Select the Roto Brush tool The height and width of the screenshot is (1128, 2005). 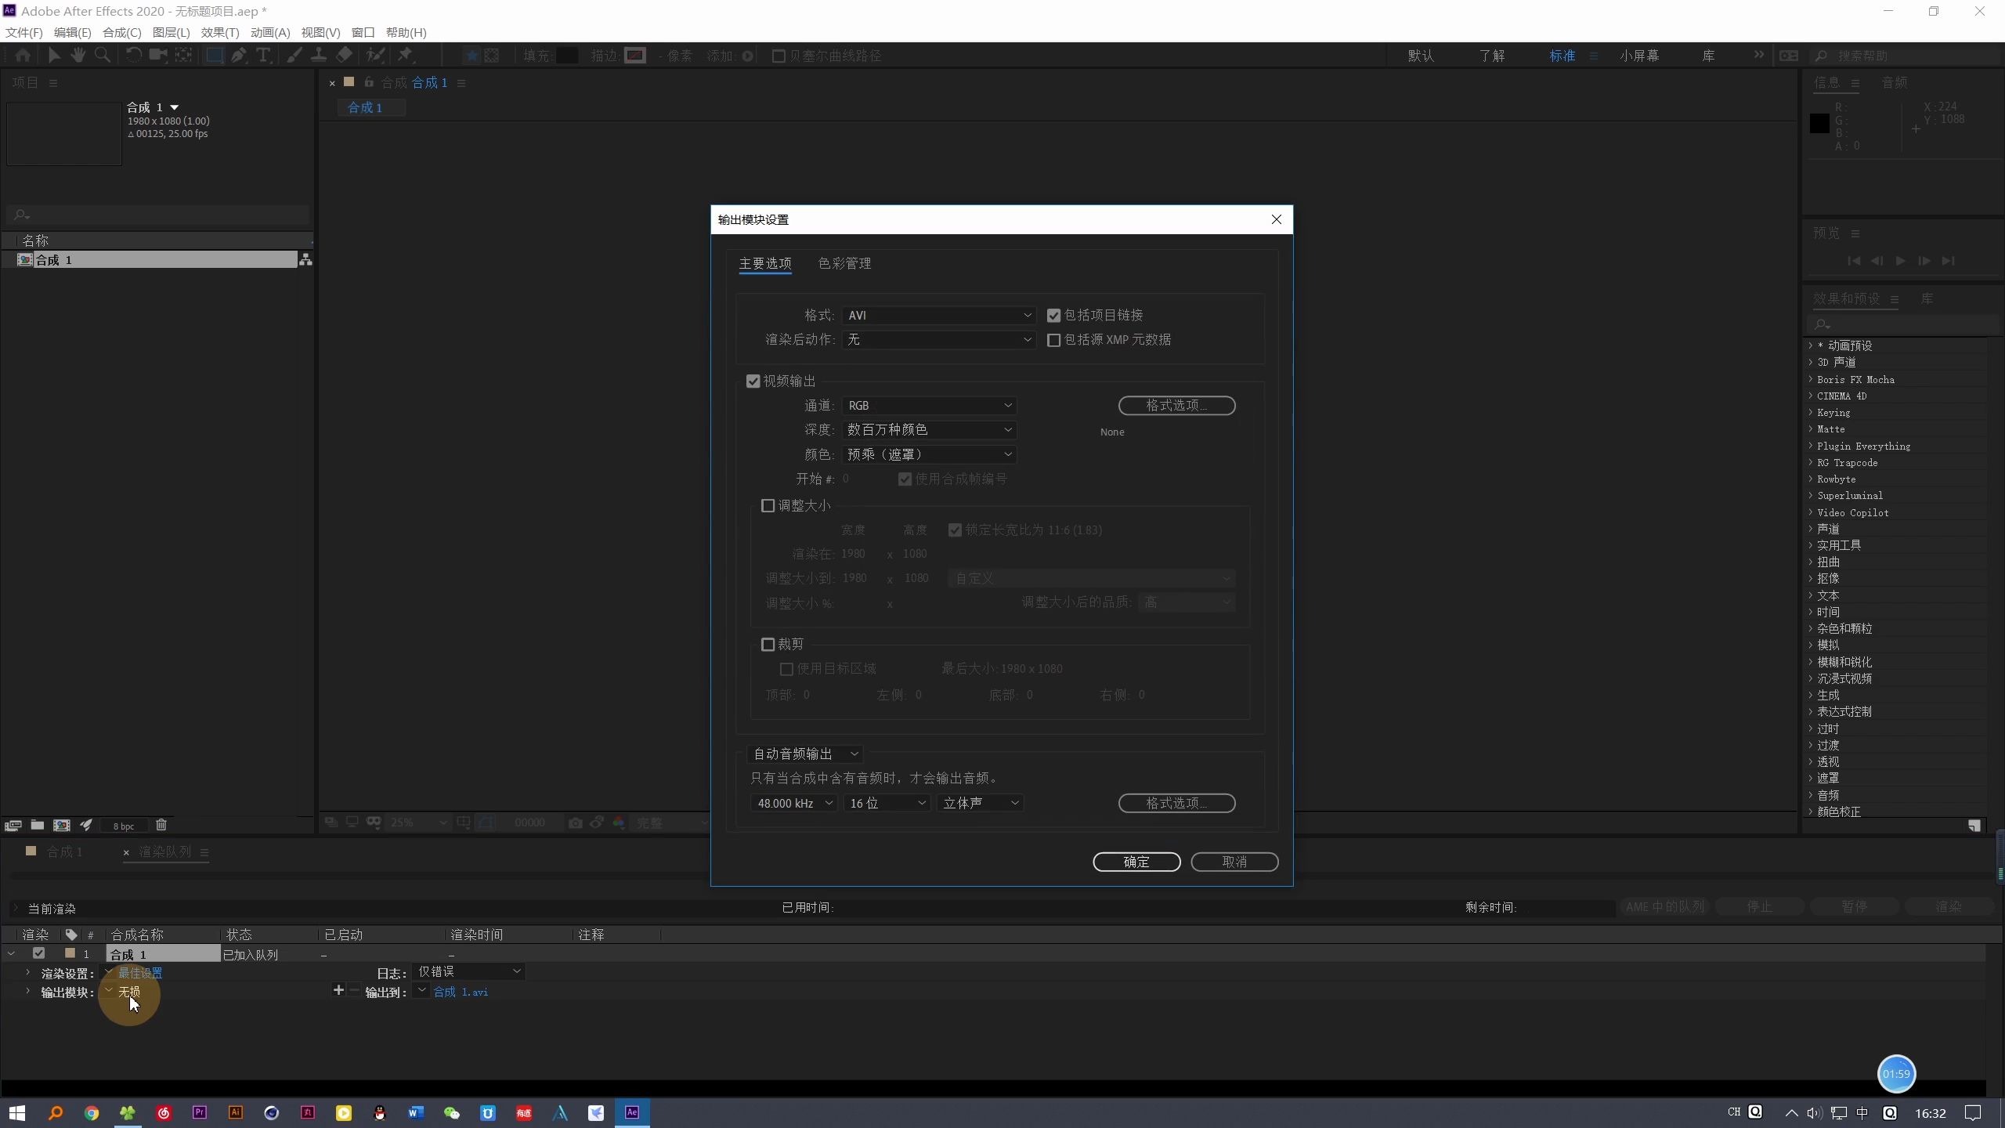(x=375, y=55)
